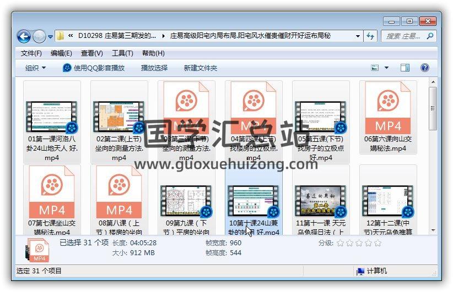
Task: Open the 帮助(H) menu
Action: click(x=153, y=53)
